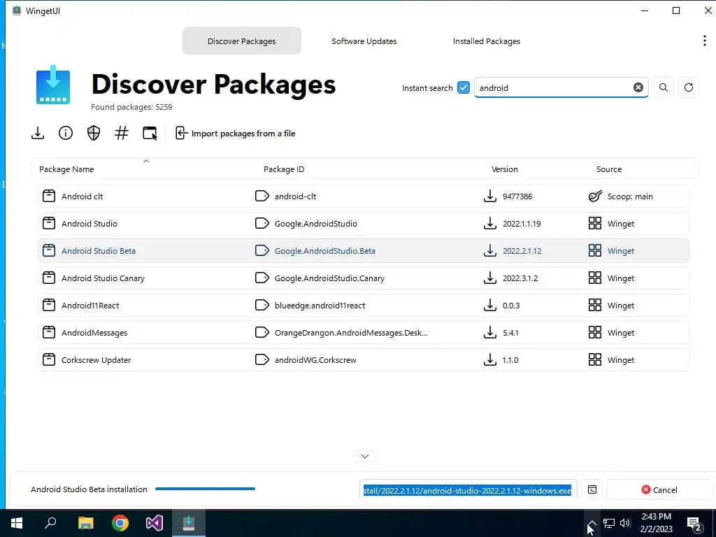716x537 pixels.
Task: Click the Android Studio Beta installation progress bar
Action: coord(205,489)
